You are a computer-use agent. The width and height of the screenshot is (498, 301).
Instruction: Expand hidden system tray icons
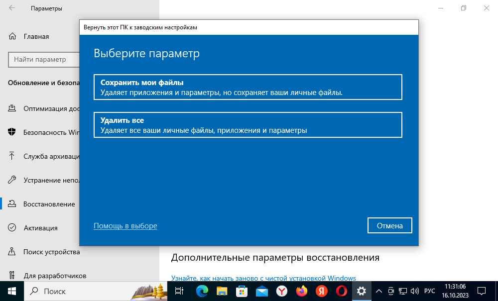(x=378, y=291)
